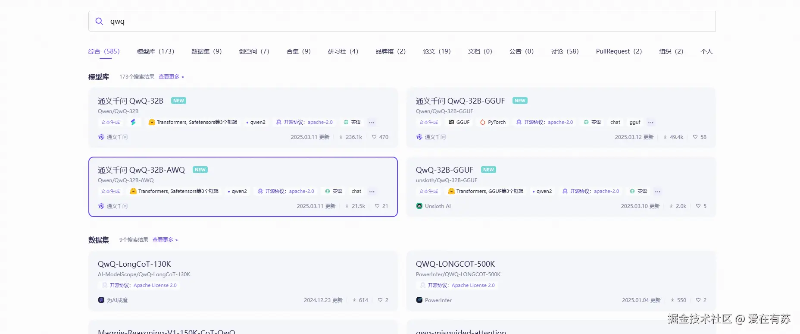
Task: Switch to the 模型库 (173) tab
Action: [x=156, y=51]
